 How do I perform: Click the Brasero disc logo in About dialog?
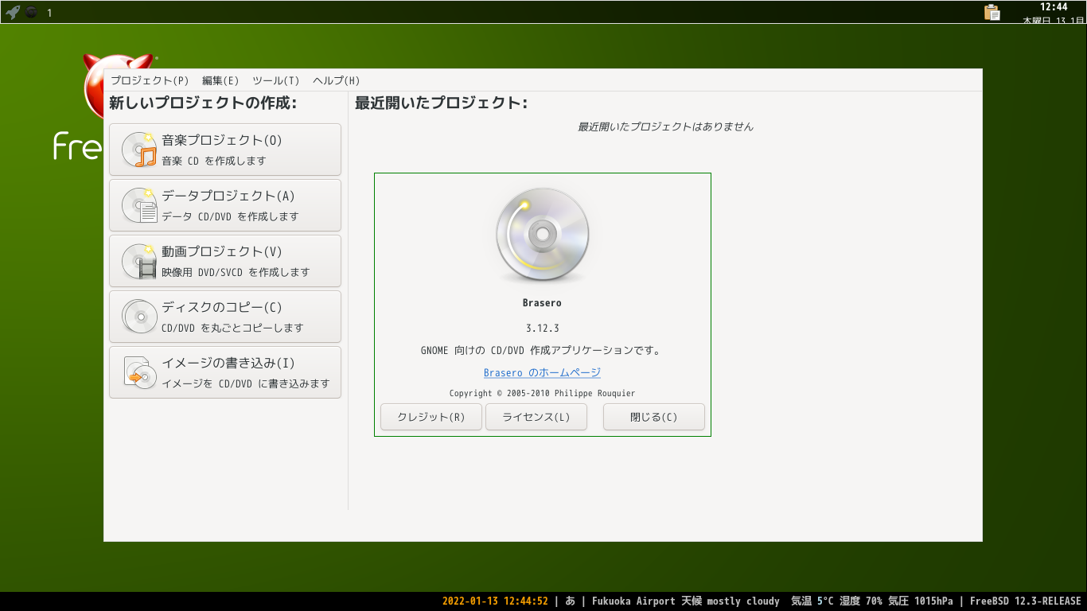pos(543,235)
